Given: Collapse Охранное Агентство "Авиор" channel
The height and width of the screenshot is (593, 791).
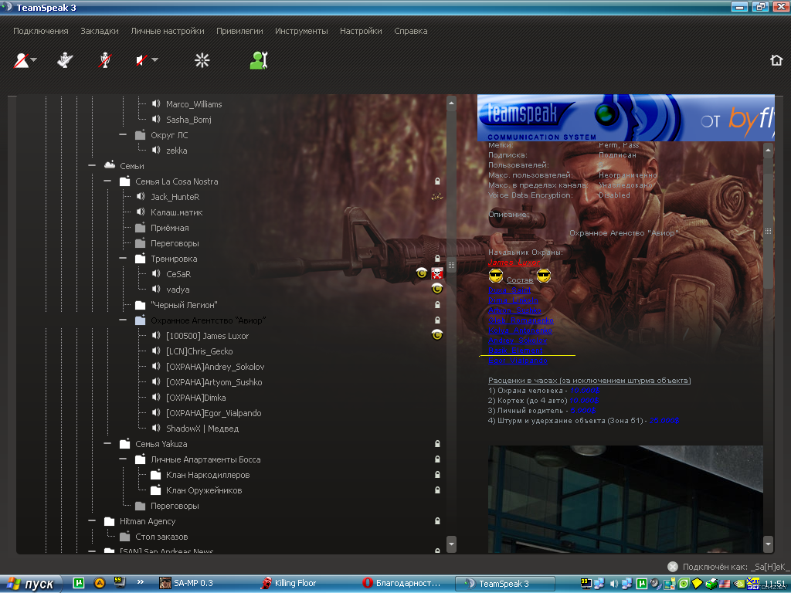Looking at the screenshot, I should [x=123, y=320].
